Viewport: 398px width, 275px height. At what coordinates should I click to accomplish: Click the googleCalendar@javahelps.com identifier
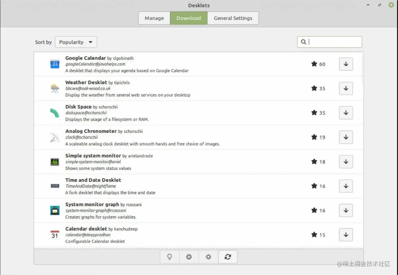tap(95, 64)
